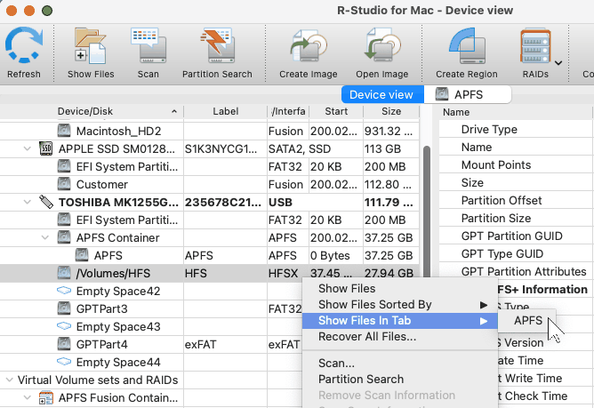
Task: Click the Empty Space44 icon
Action: coord(64,362)
